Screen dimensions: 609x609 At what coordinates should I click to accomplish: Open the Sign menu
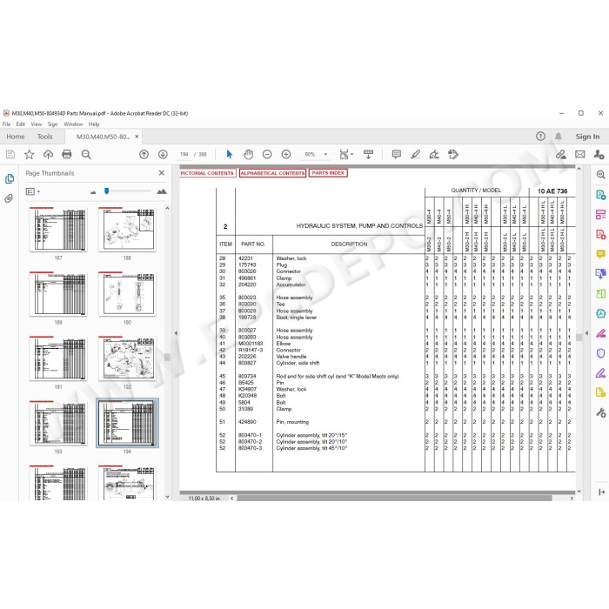pyautogui.click(x=52, y=124)
